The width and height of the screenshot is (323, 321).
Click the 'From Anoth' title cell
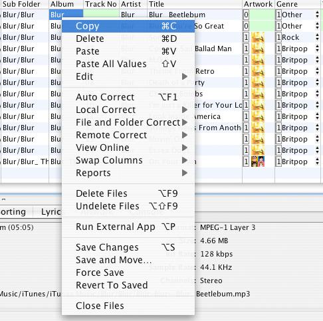[218, 128]
